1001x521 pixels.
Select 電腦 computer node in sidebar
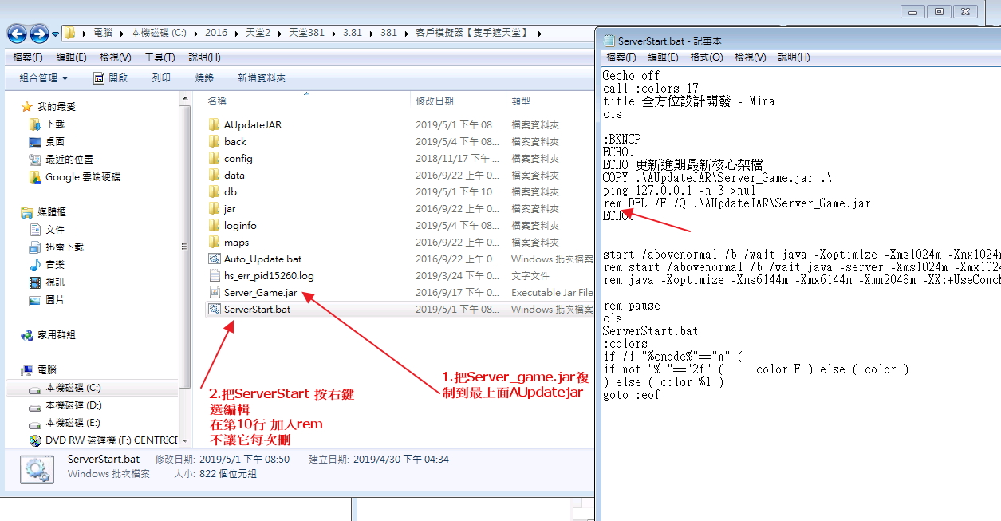pos(39,370)
